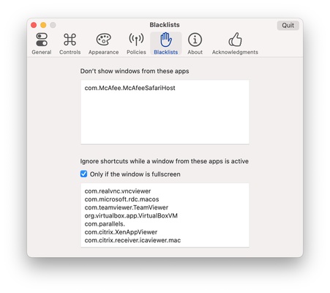
Task: Uncheck Only if the window is fullscreen
Action: 83,174
